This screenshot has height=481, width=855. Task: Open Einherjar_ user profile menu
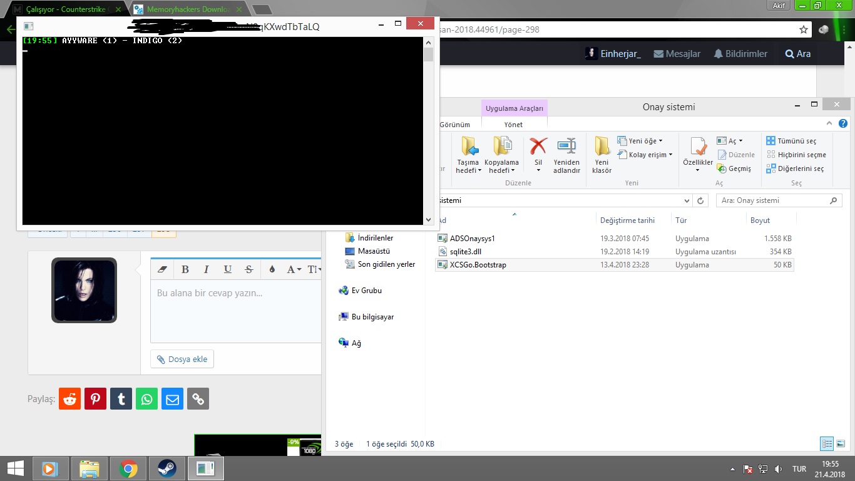[x=613, y=54]
